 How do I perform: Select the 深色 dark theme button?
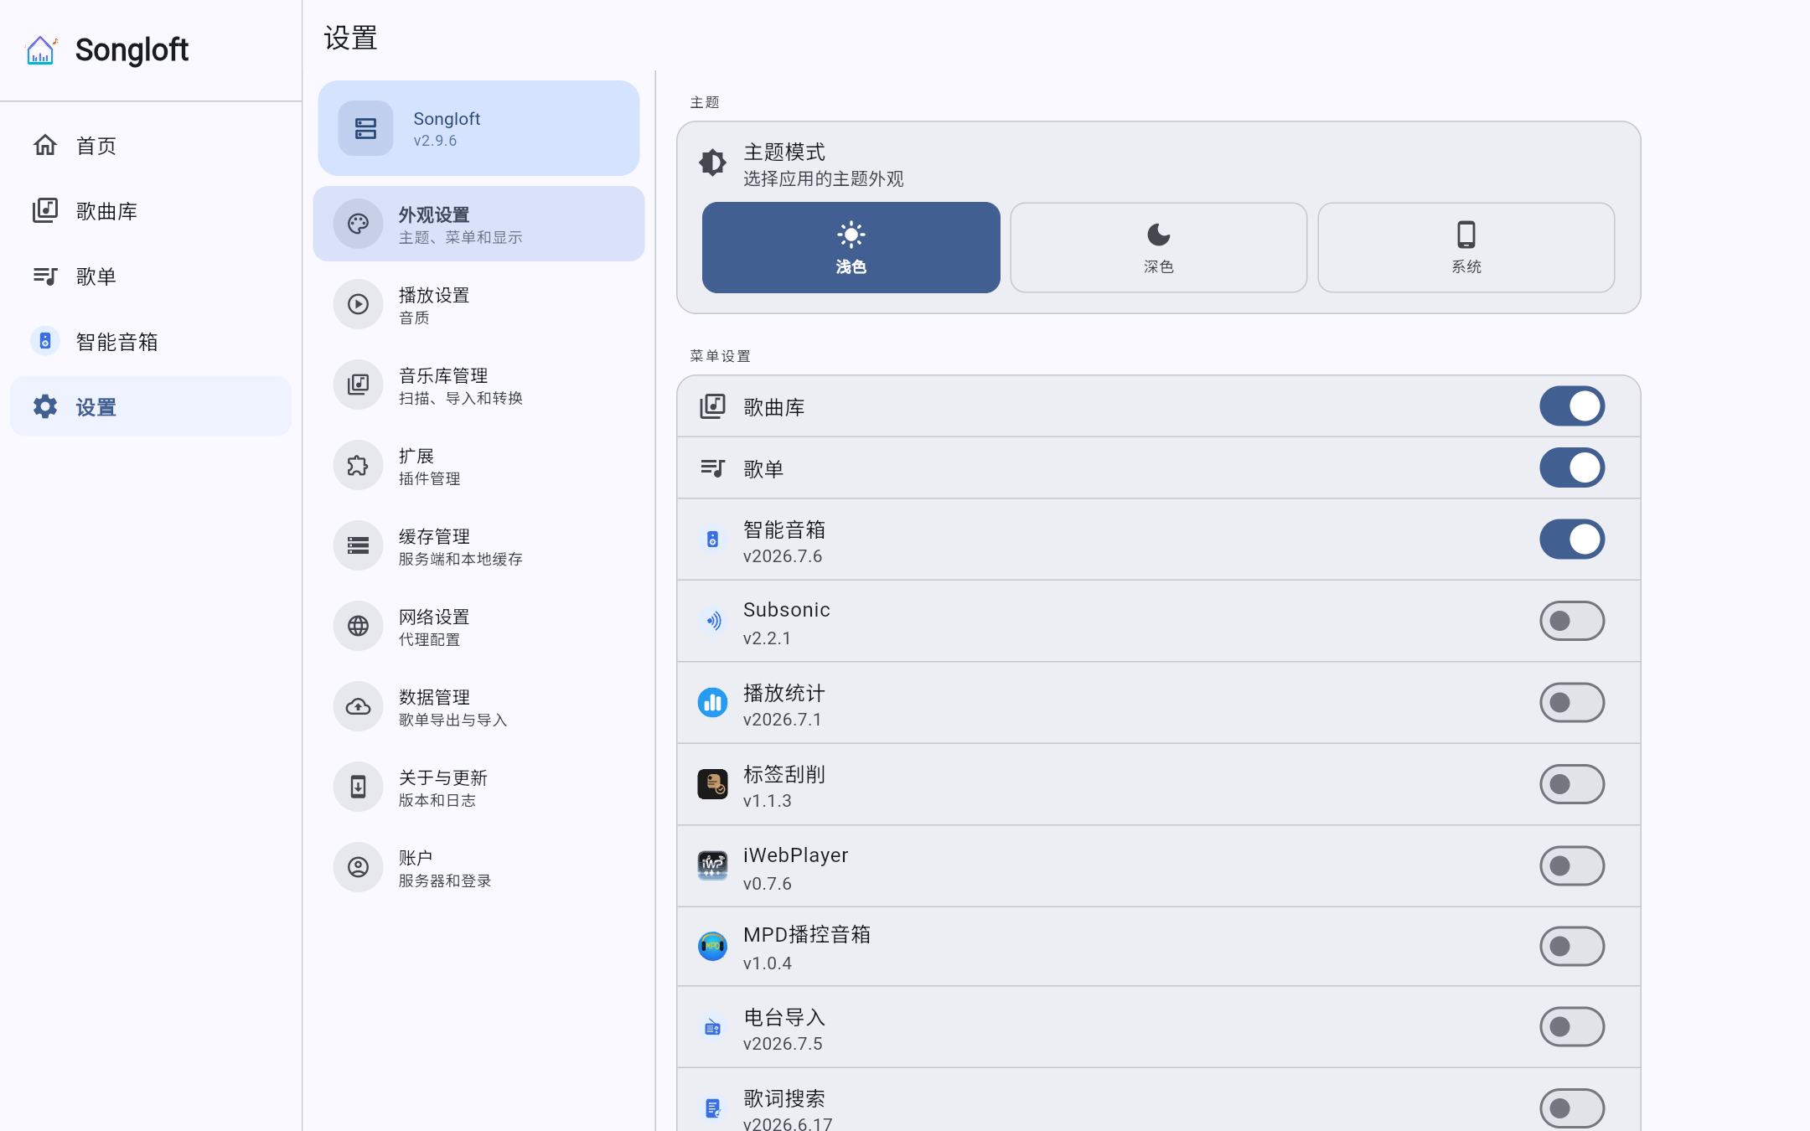click(1158, 247)
